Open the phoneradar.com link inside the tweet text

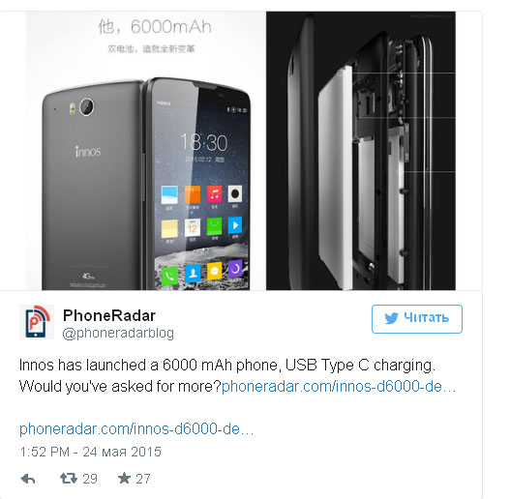click(339, 387)
